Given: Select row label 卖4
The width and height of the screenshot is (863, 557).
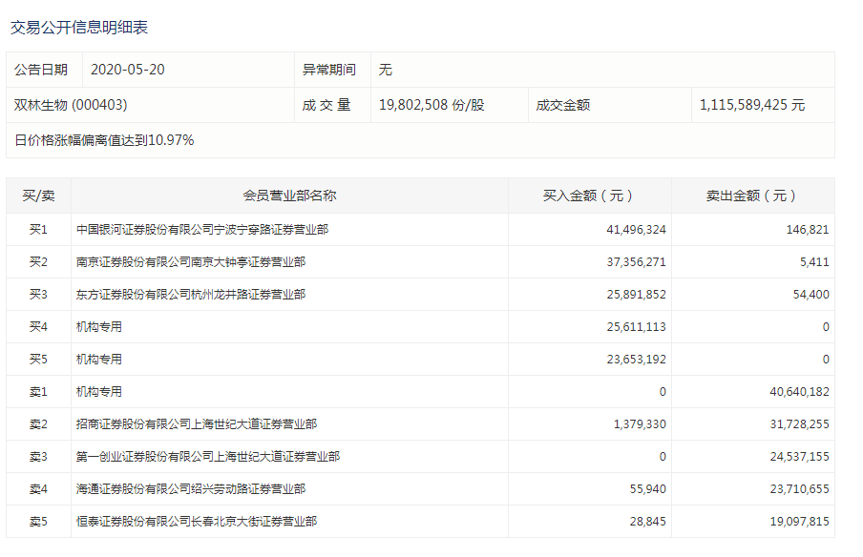Looking at the screenshot, I should (38, 489).
